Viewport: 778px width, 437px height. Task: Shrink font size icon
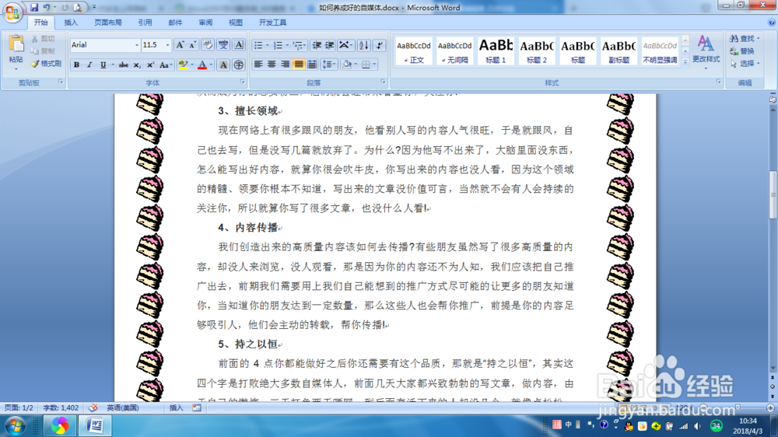coord(193,45)
